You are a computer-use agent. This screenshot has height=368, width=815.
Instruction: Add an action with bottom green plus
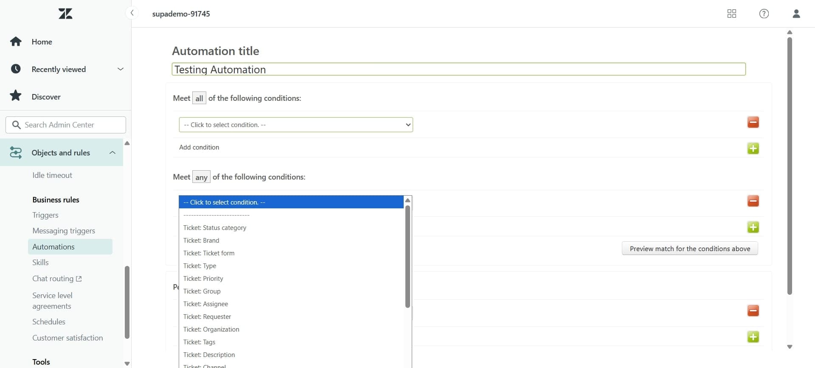753,337
